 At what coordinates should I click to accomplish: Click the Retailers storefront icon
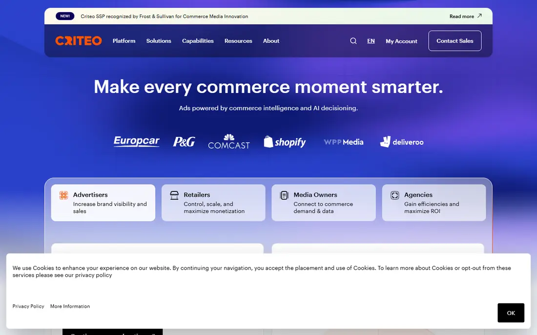[174, 195]
